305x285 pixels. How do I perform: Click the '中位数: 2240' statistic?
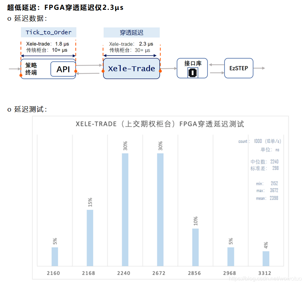click(264, 162)
